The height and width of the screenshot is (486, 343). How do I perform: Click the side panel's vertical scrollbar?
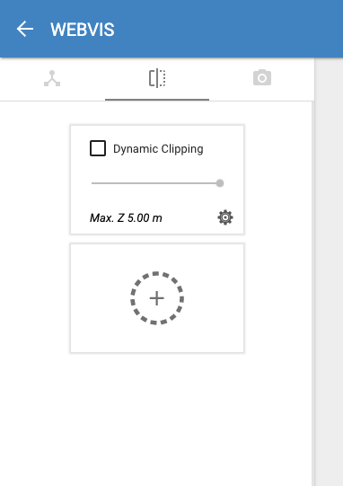pyautogui.click(x=313, y=293)
